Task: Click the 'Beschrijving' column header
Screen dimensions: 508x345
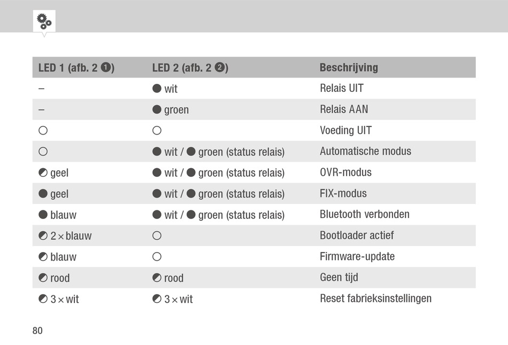Action: 349,67
